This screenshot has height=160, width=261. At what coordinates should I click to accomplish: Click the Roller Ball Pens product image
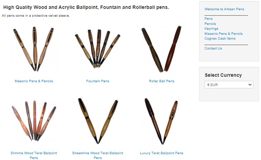tap(161, 49)
